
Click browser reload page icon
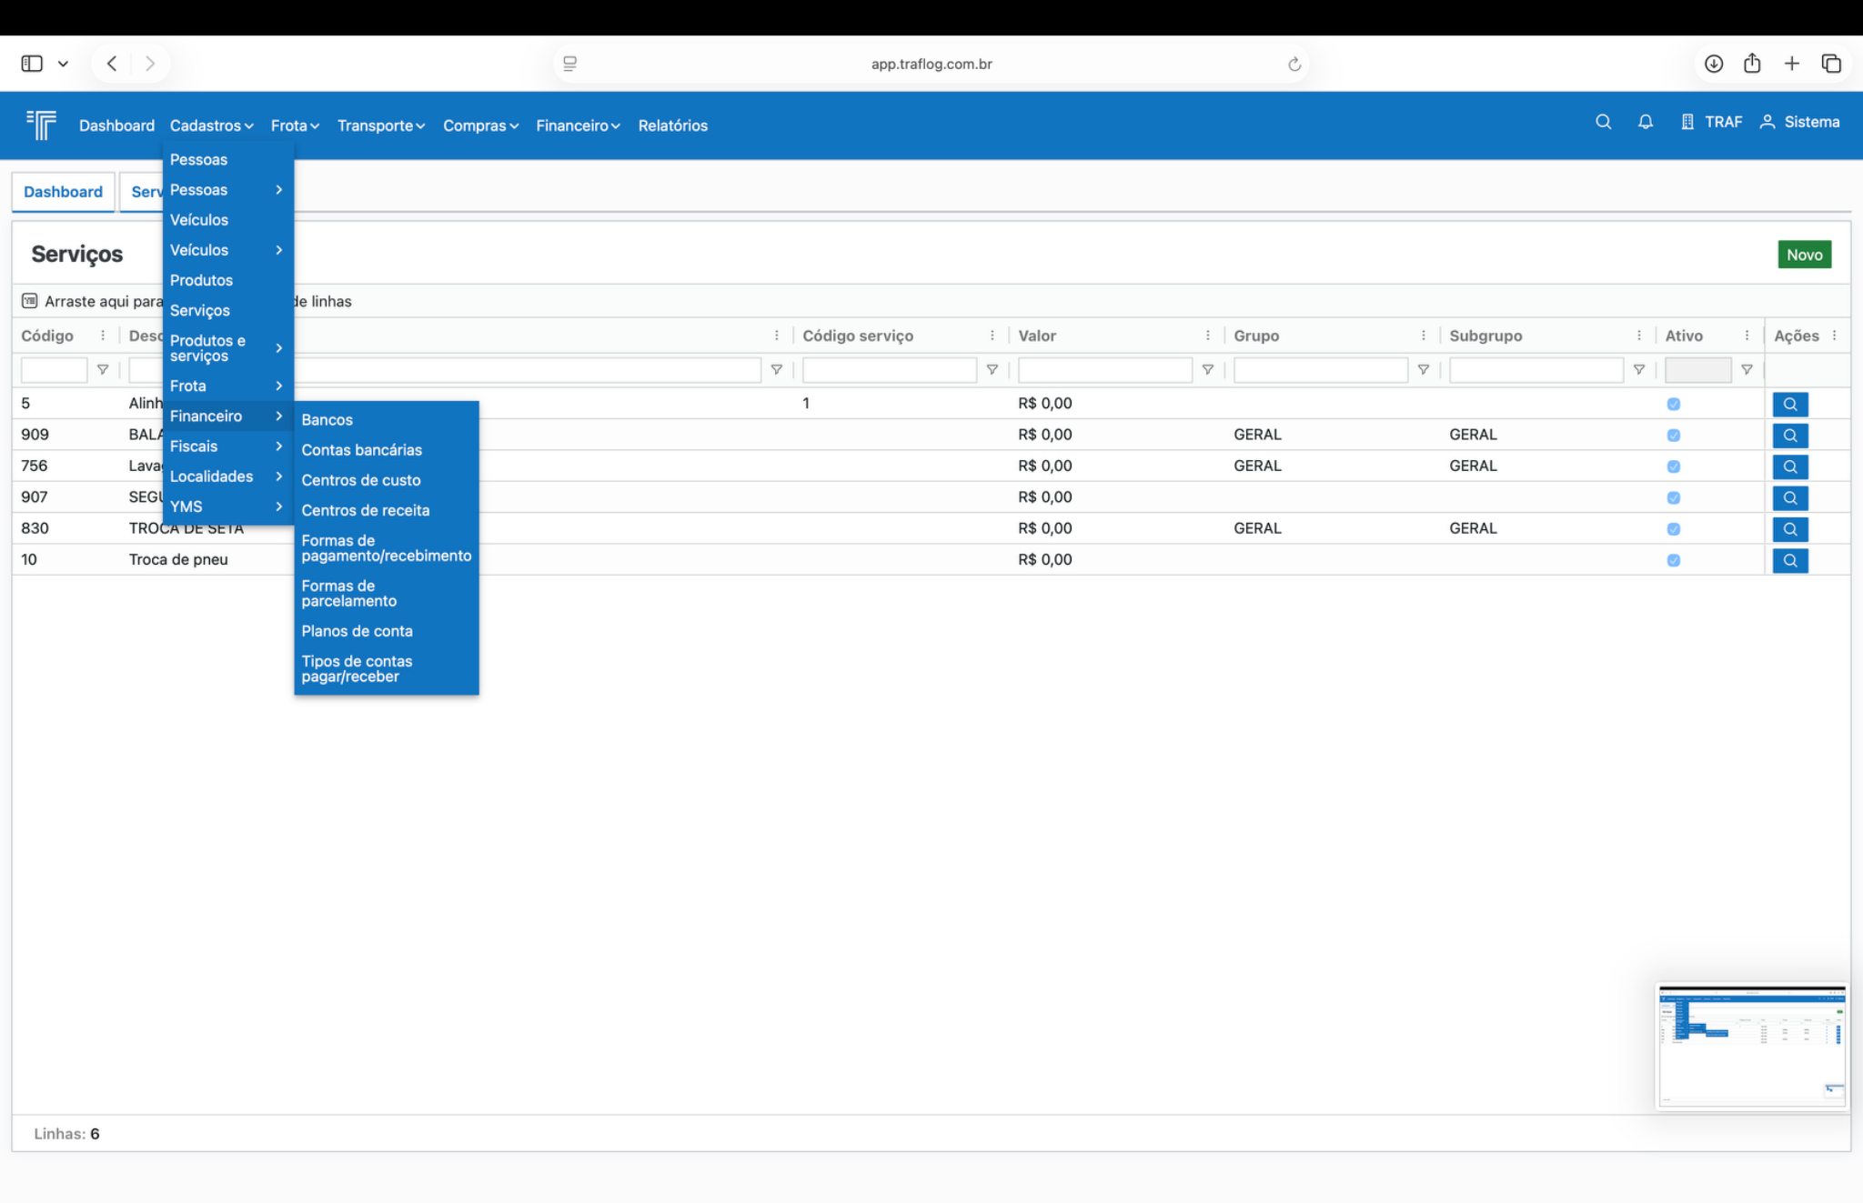[1294, 64]
